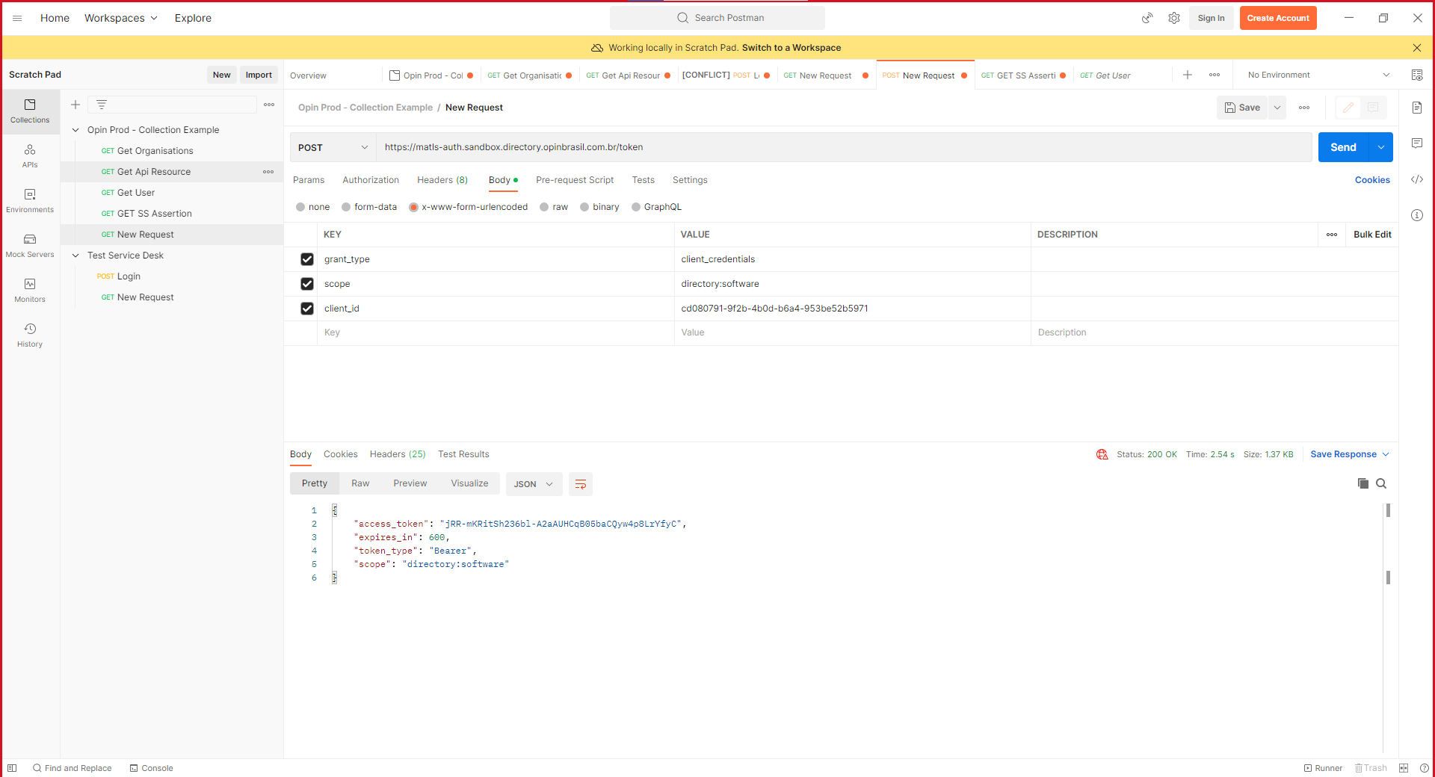
Task: Open the collections panel more options ellipsis
Action: click(269, 105)
